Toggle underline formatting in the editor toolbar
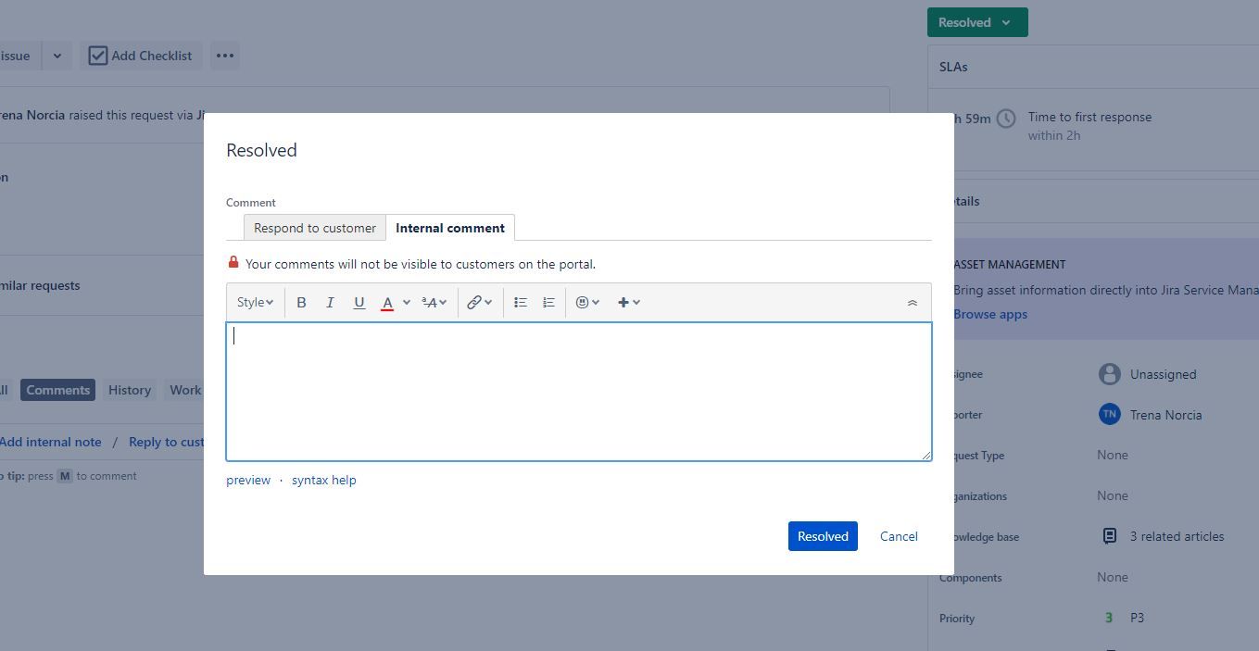 (359, 302)
